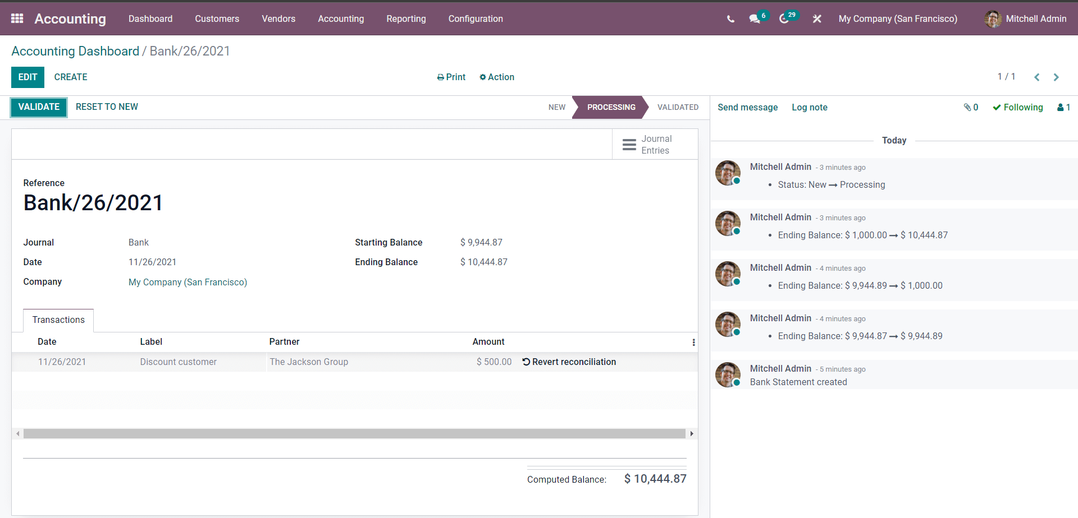Click the Discount customer label cell

(178, 362)
